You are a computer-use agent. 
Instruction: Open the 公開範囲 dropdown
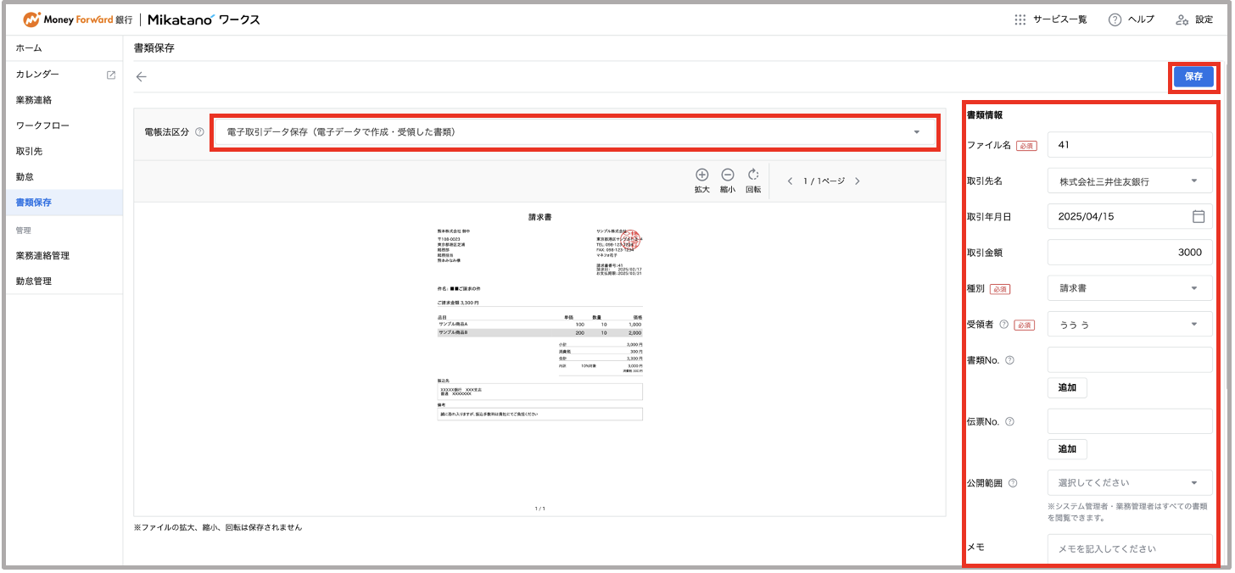[x=1130, y=482]
